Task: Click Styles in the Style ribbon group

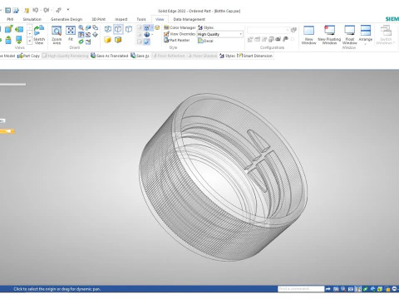Action: [205, 27]
